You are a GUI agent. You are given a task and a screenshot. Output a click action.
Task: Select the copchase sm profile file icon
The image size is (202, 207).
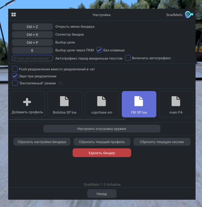(x=102, y=101)
